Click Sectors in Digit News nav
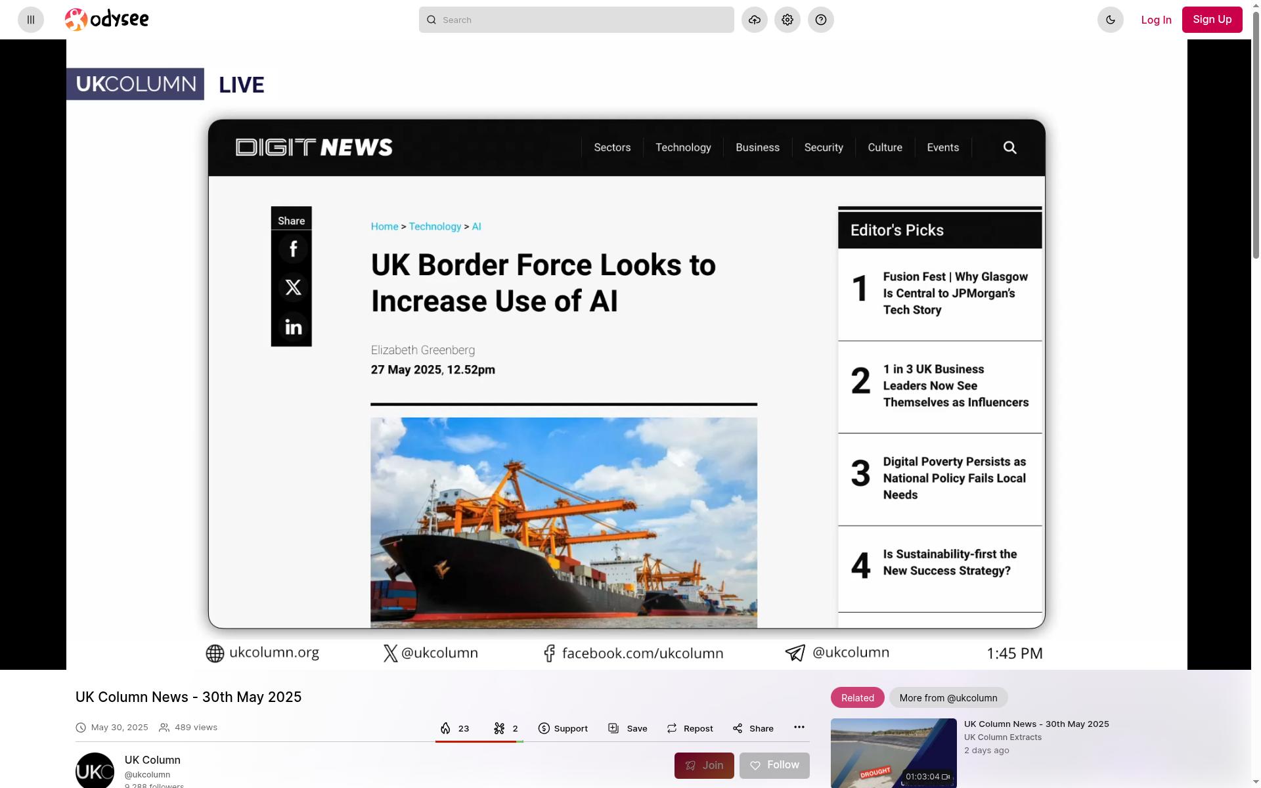The height and width of the screenshot is (788, 1261). tap(612, 148)
